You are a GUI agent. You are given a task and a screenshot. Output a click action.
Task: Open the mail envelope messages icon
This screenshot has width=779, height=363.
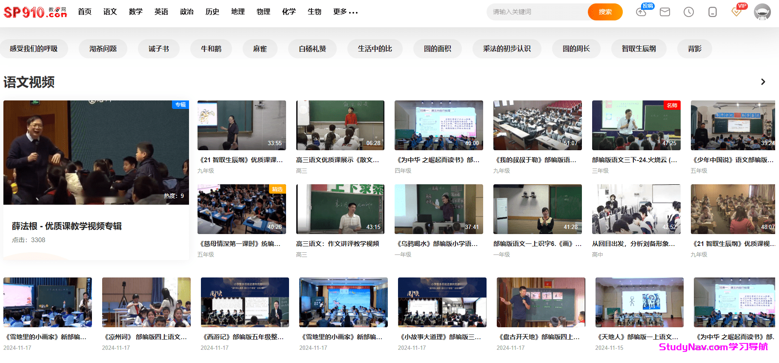coord(664,12)
